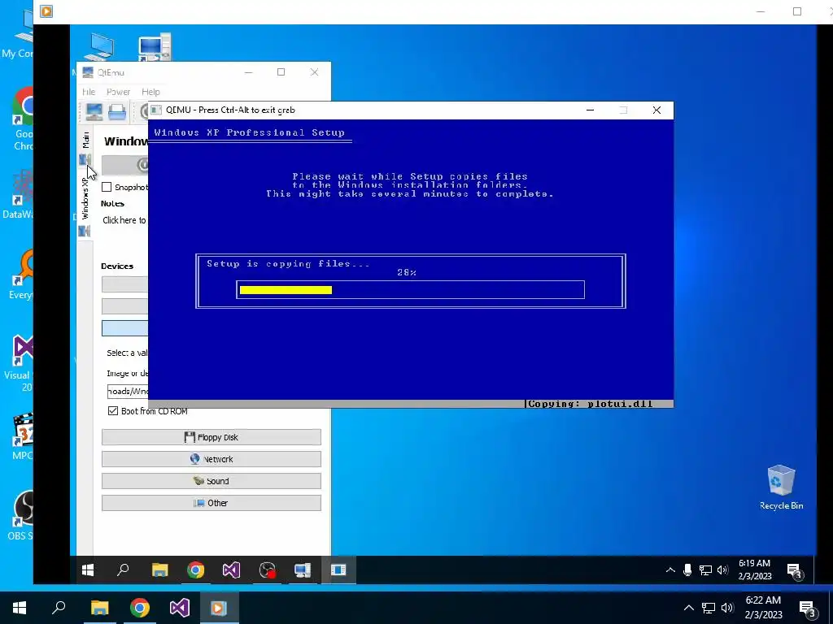Open Visual Studio from the outer taskbar
Image resolution: width=833 pixels, height=624 pixels.
(x=180, y=608)
